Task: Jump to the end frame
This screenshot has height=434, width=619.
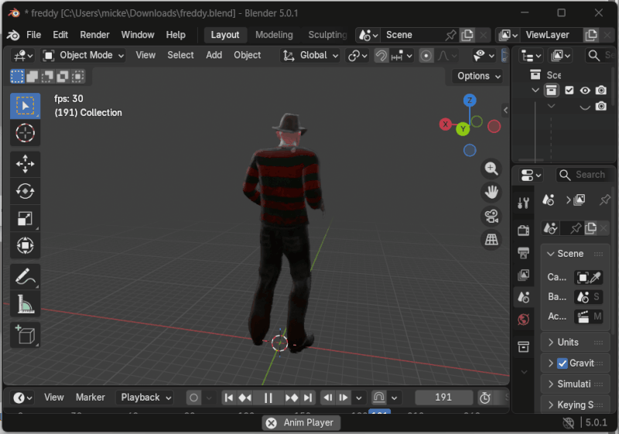Action: (308, 398)
